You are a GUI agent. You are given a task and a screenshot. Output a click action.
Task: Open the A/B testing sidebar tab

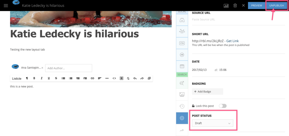182,55
